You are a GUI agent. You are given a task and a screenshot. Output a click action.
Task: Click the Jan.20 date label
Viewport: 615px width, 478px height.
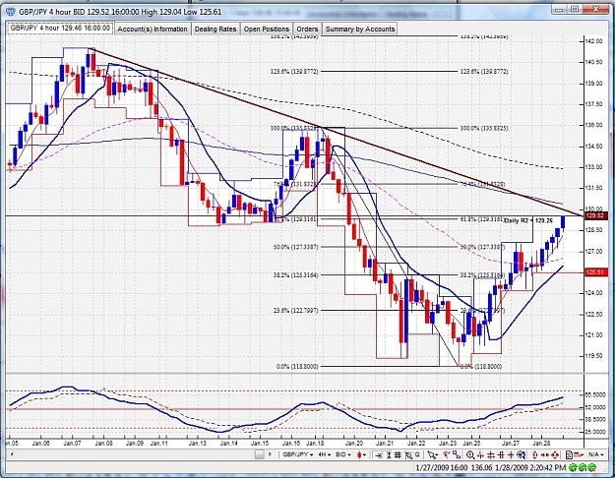(x=354, y=444)
